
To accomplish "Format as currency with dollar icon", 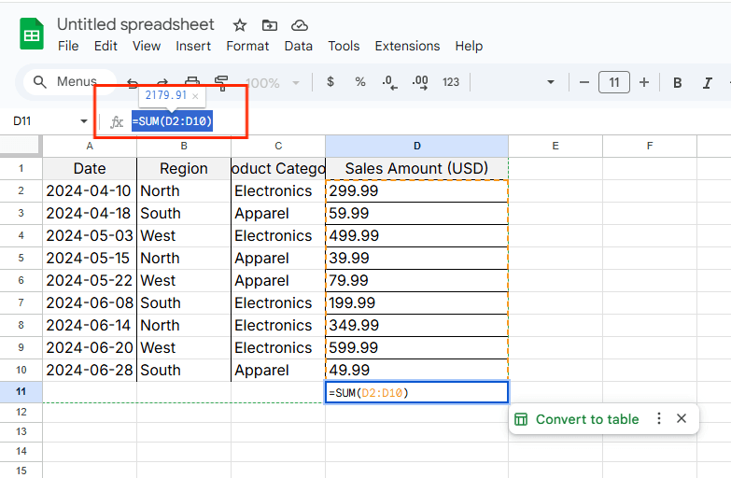I will pos(330,82).
